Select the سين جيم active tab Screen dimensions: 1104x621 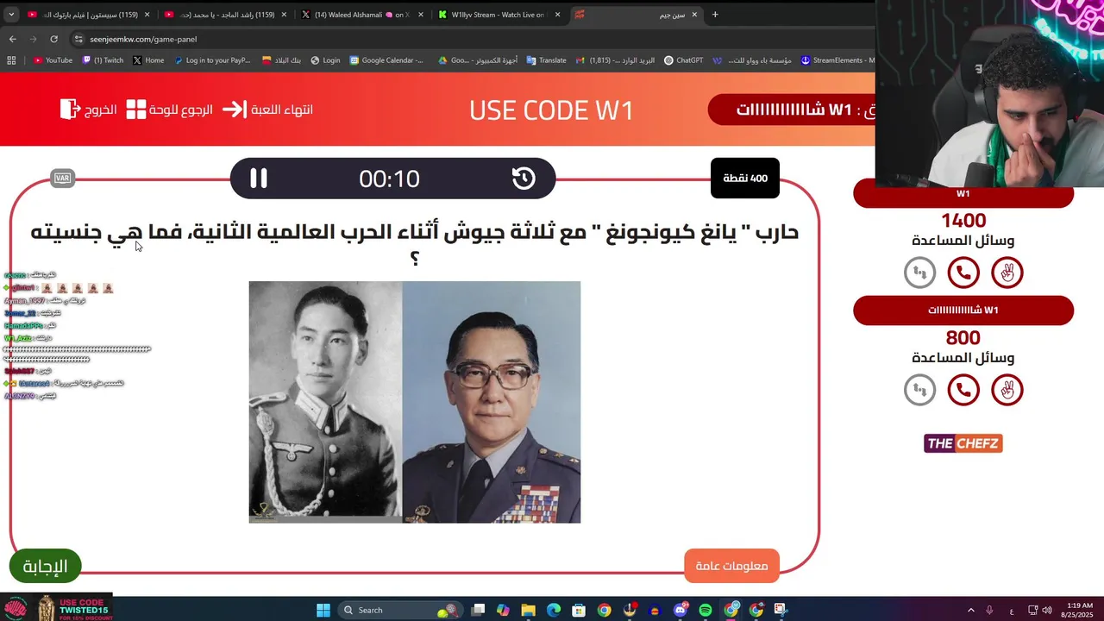click(x=637, y=15)
